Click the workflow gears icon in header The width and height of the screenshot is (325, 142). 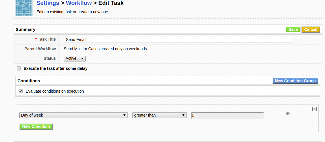click(x=24, y=8)
